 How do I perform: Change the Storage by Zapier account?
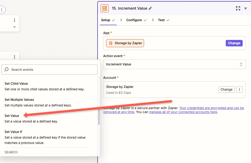226,90
